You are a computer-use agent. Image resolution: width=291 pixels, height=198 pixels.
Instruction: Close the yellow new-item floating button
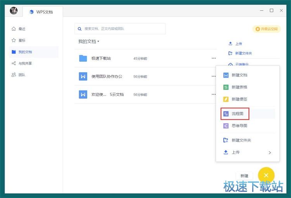(x=266, y=175)
